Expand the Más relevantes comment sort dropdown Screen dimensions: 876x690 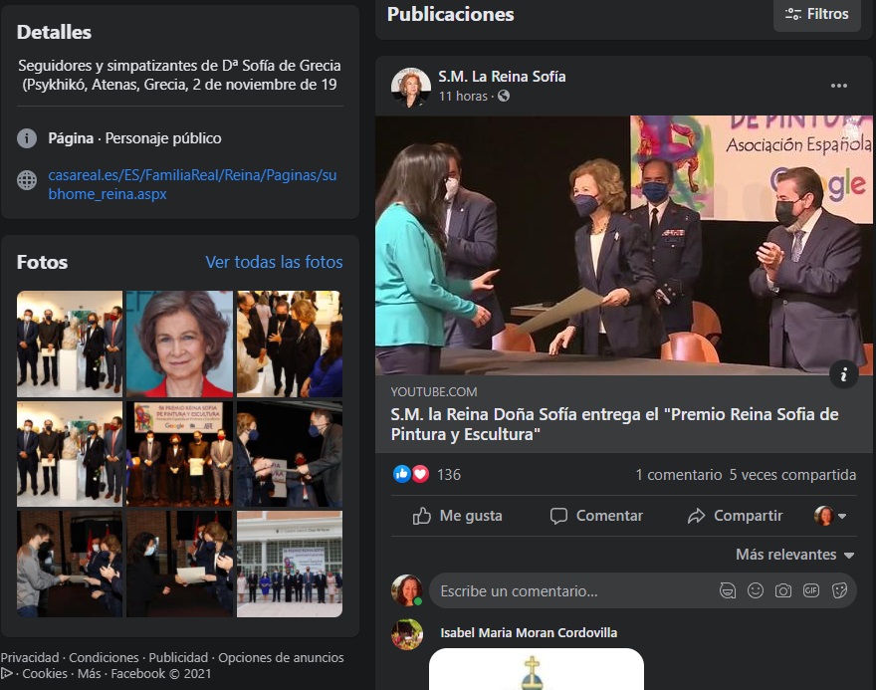[795, 555]
